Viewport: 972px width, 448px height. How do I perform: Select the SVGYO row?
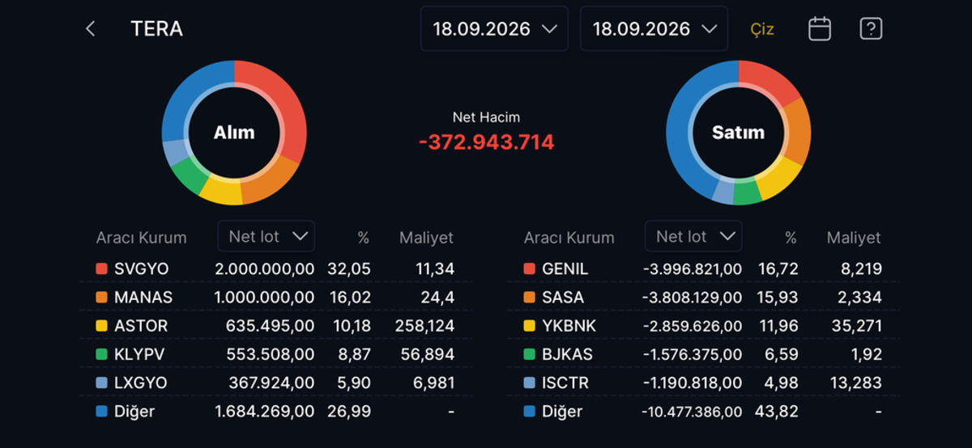pos(275,268)
